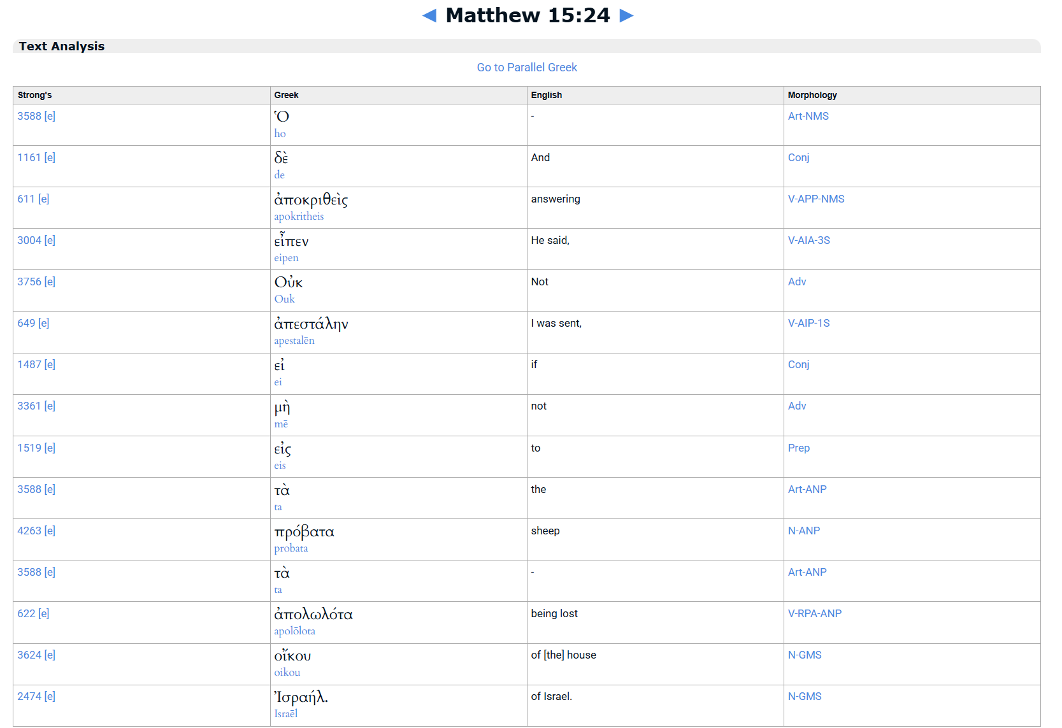Open Strong's number 4263

point(29,531)
